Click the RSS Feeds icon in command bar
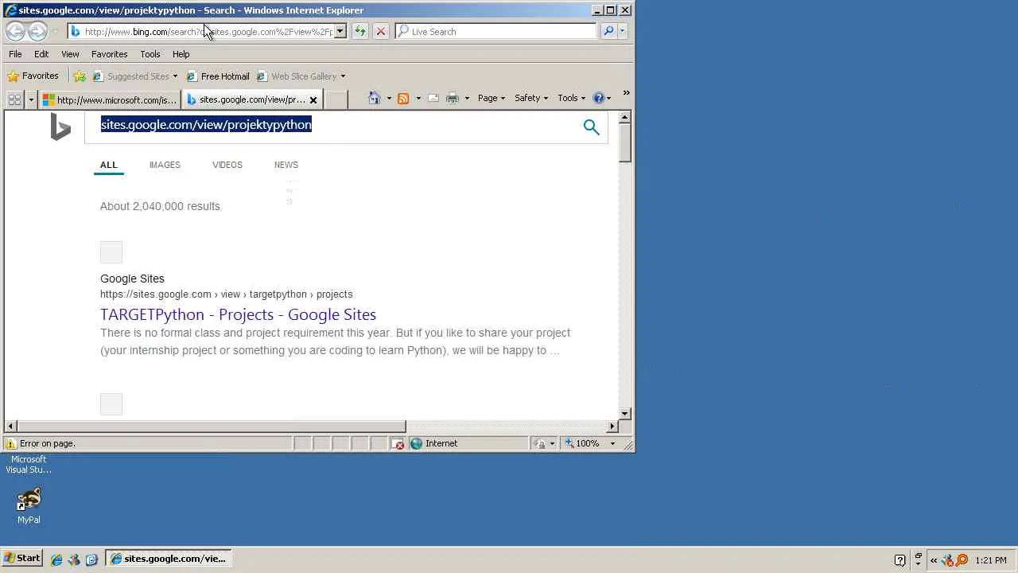The height and width of the screenshot is (573, 1018). point(403,98)
